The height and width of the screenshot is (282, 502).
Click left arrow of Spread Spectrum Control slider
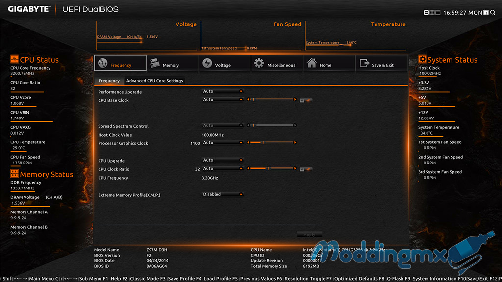(x=248, y=125)
